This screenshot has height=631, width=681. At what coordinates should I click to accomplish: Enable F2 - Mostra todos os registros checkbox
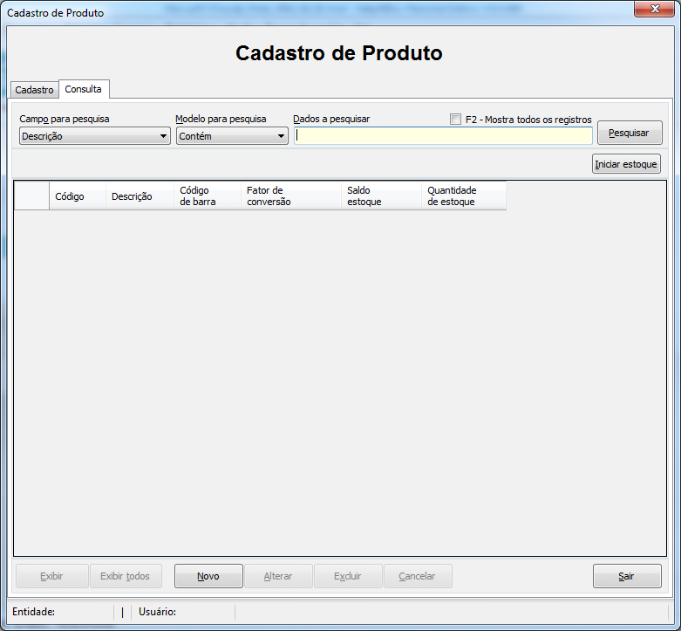click(x=455, y=119)
